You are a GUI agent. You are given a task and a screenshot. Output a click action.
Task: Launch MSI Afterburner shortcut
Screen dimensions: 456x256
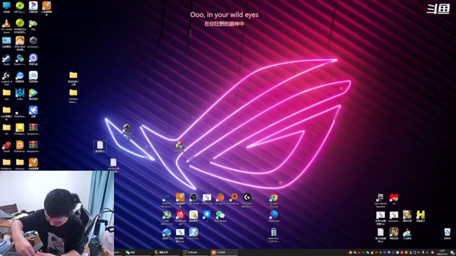point(166,218)
